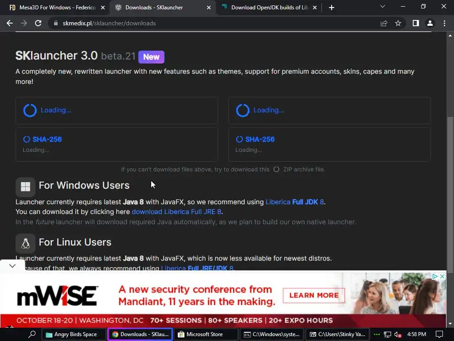Open Windows taskbar search

32,334
